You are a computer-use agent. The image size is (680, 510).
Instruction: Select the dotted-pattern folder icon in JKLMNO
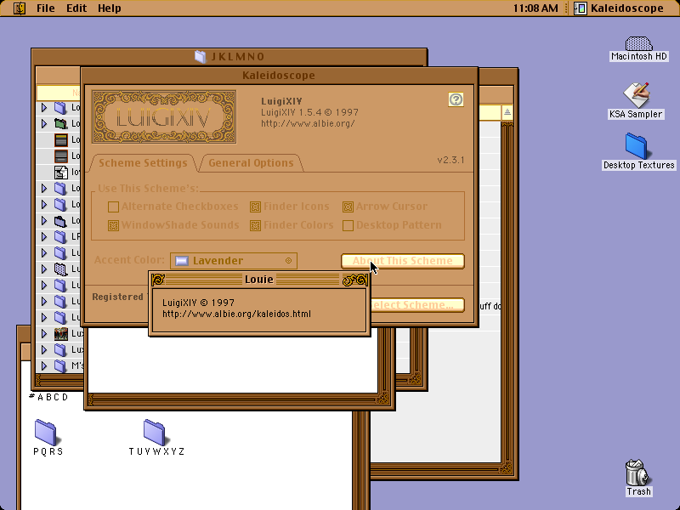pos(60,269)
